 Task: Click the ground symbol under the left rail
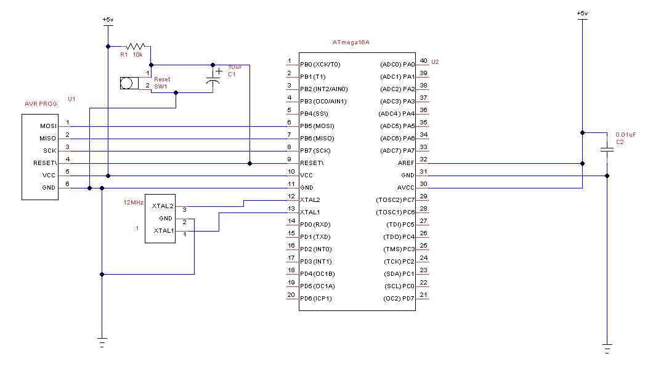pos(102,342)
